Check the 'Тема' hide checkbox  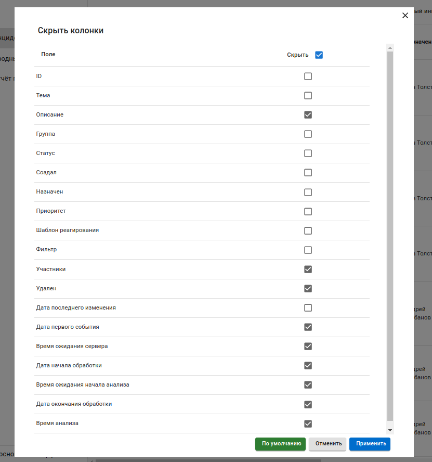(308, 96)
